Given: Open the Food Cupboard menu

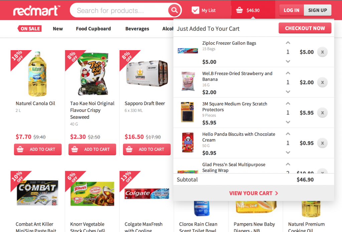Looking at the screenshot, I should (x=94, y=29).
